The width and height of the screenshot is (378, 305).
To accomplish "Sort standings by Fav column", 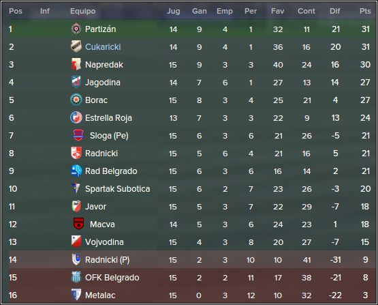I will pos(278,11).
